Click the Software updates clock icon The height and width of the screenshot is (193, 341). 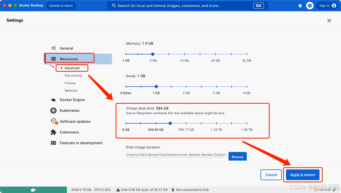(x=53, y=121)
